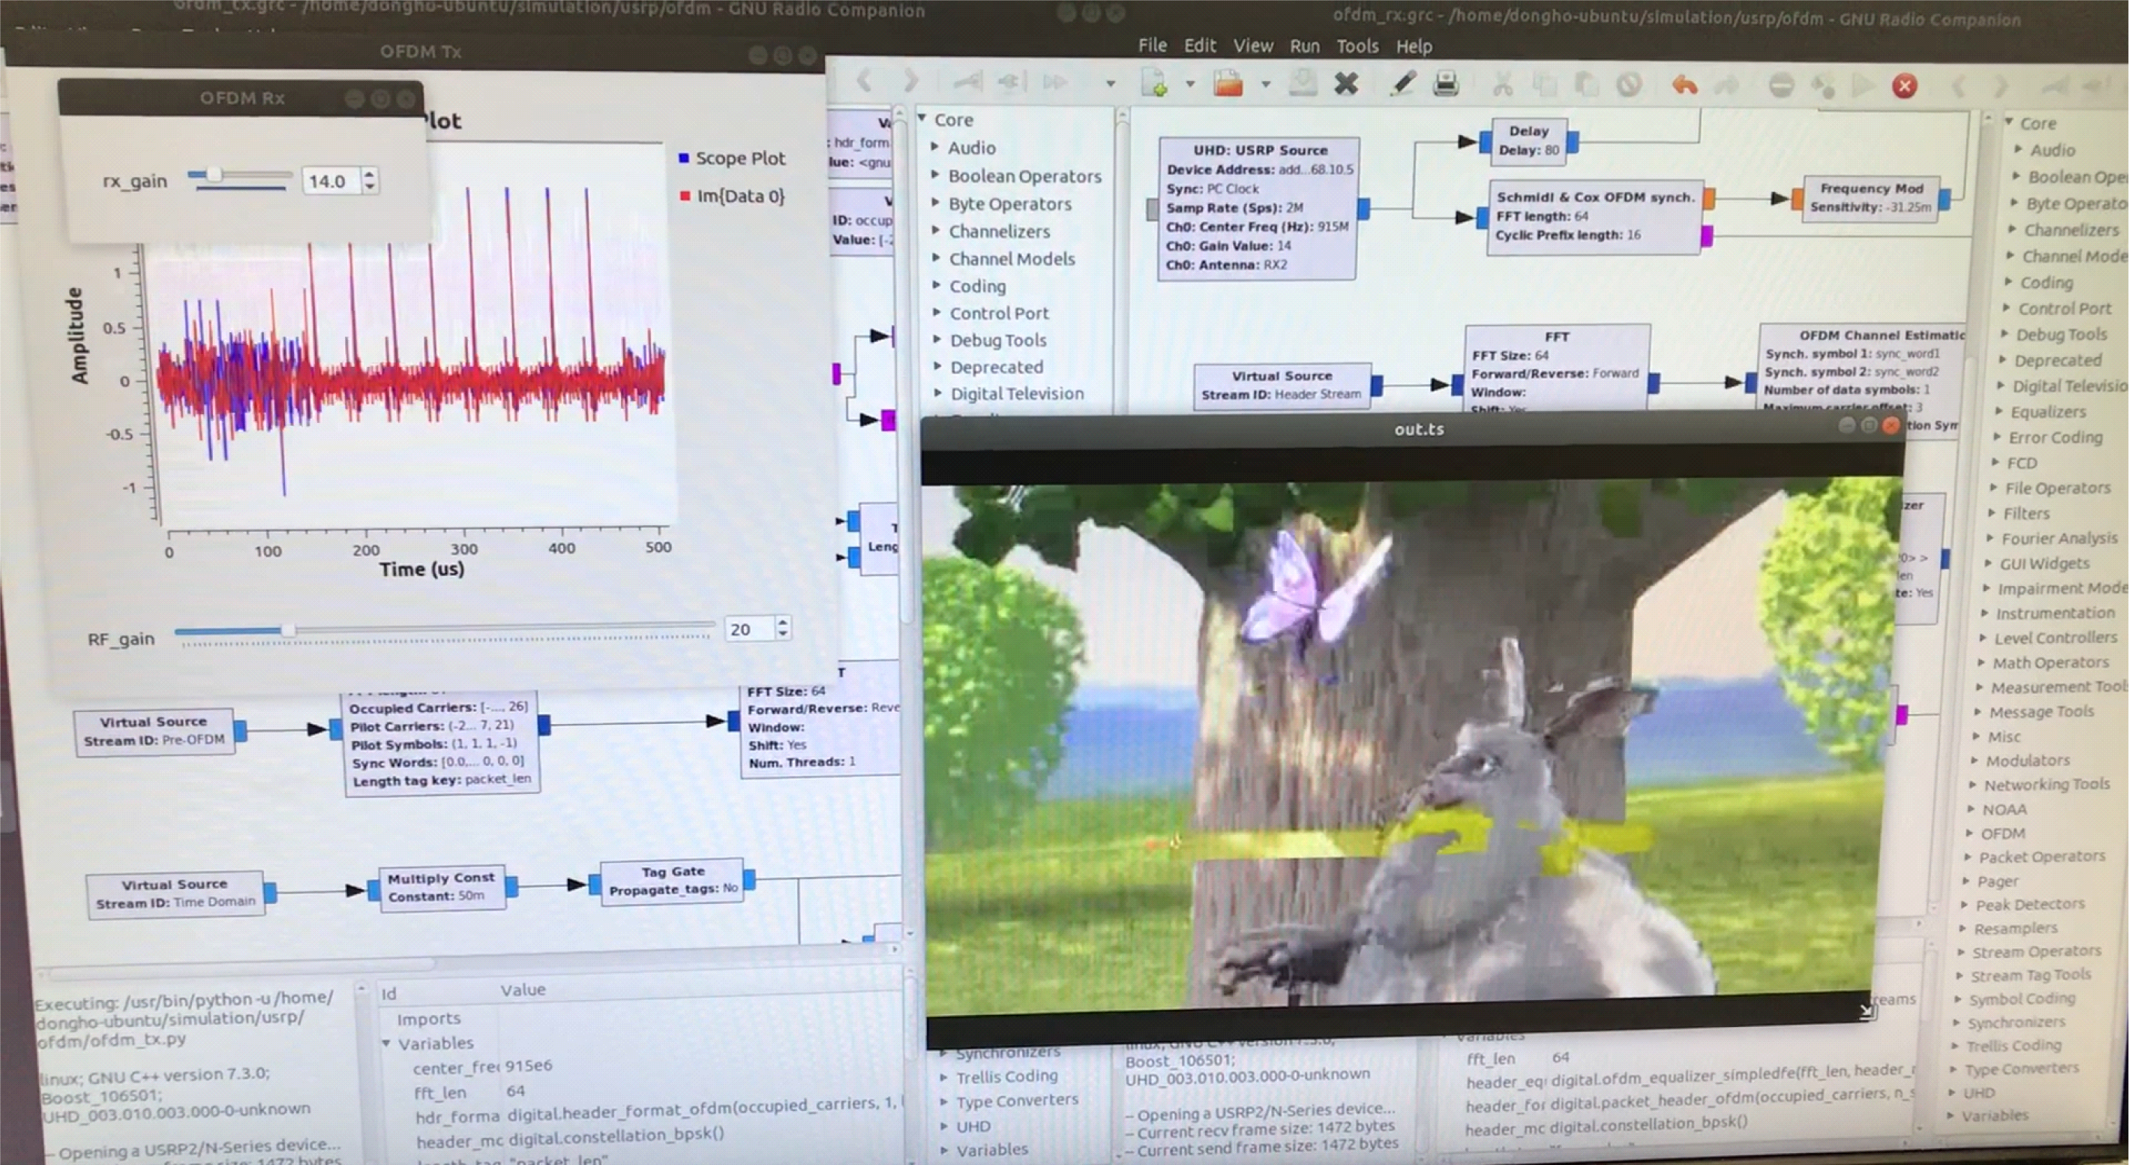
Task: Click the Execute play toolbar icon
Action: pyautogui.click(x=1862, y=86)
